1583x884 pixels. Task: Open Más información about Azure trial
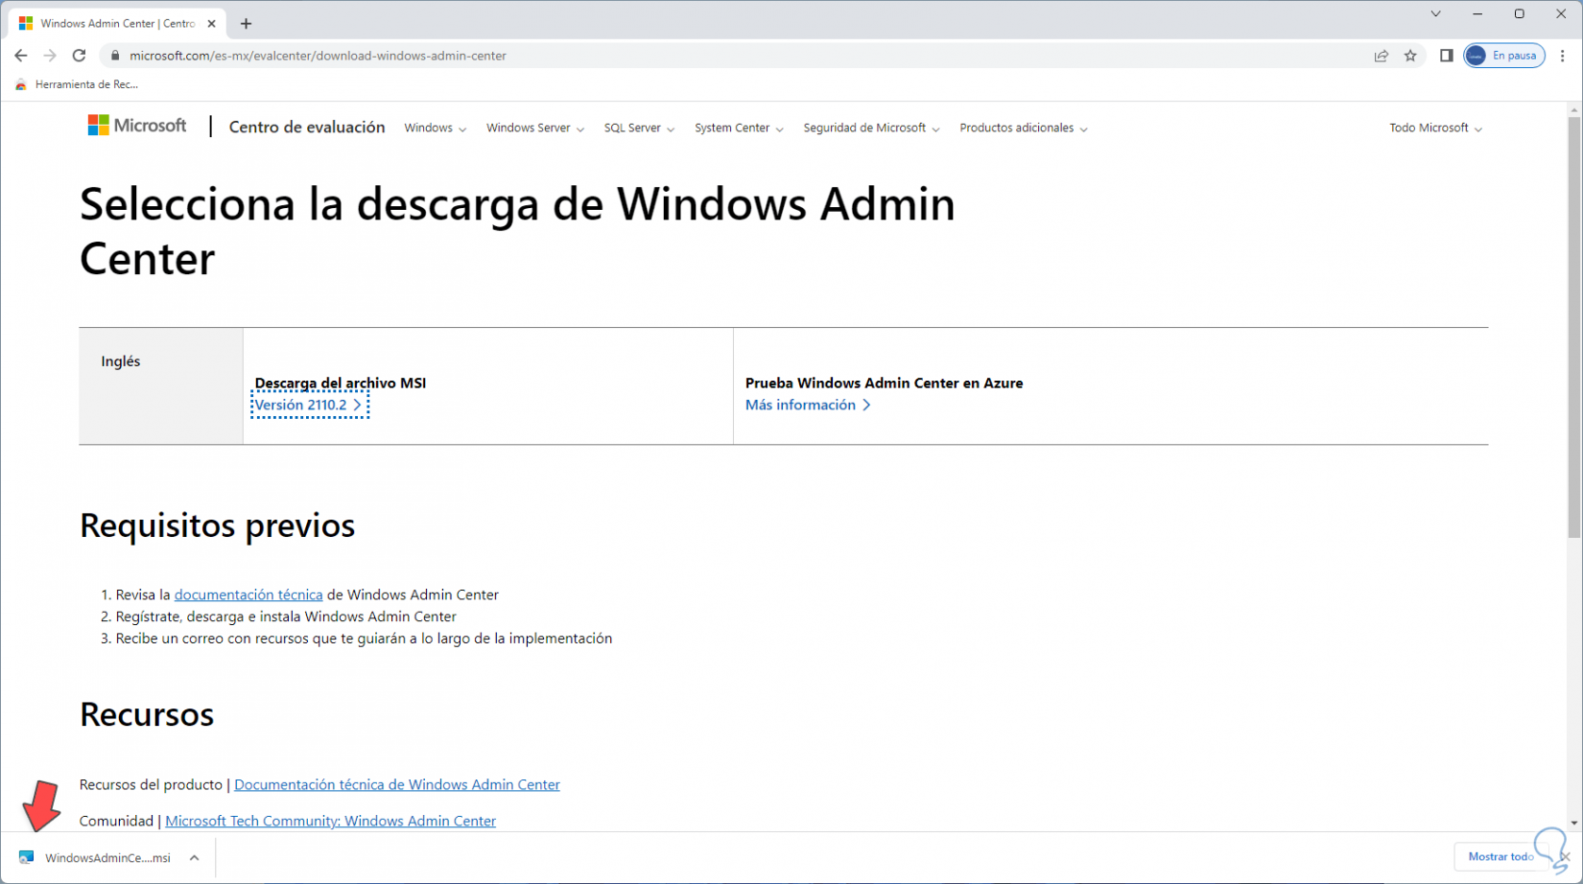coord(808,405)
